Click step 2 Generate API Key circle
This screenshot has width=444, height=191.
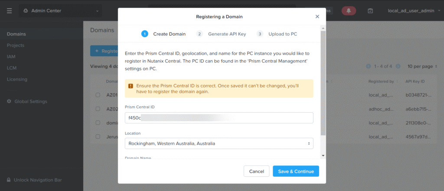click(x=199, y=34)
